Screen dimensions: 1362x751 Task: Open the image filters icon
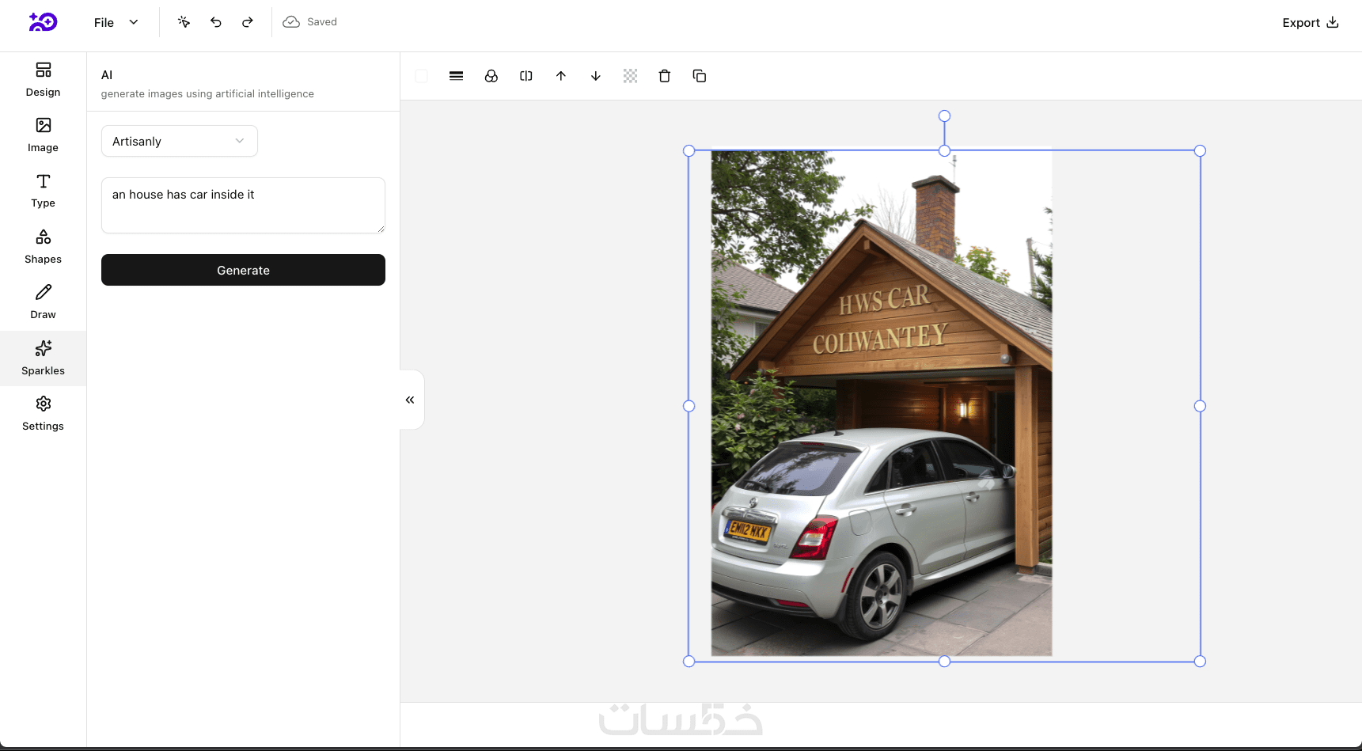coord(491,76)
